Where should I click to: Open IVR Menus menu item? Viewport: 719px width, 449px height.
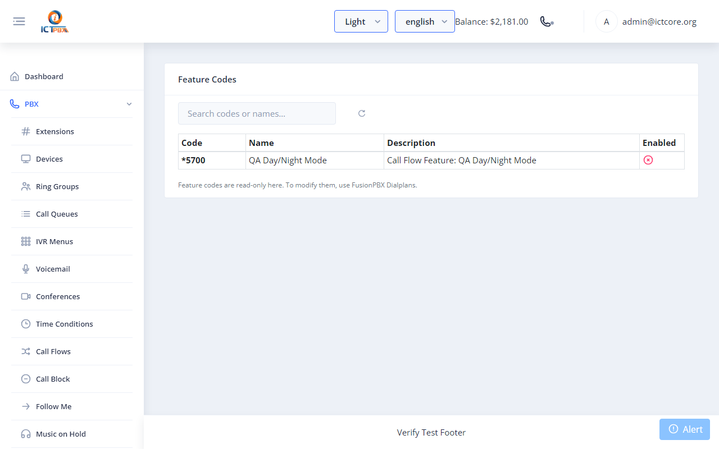click(x=72, y=241)
